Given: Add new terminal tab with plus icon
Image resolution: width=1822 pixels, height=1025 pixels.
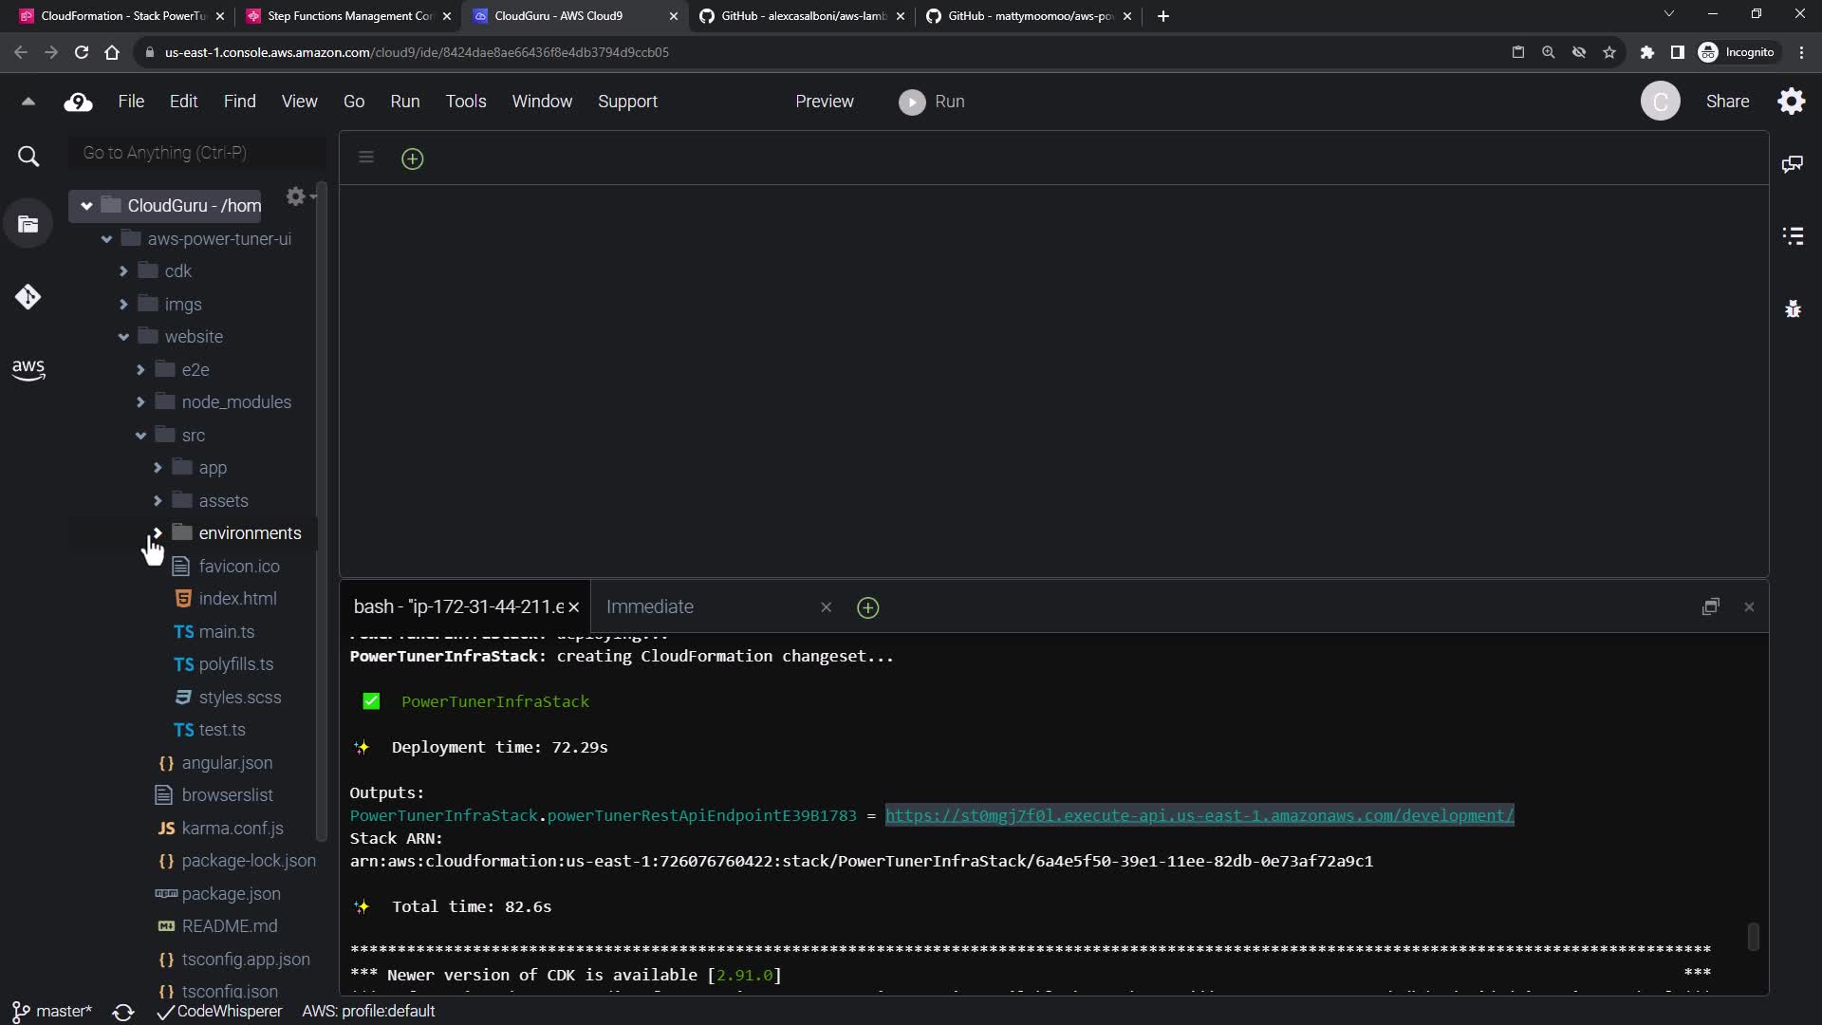Looking at the screenshot, I should (x=867, y=607).
